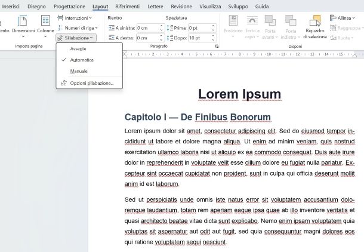The image size is (364, 252).
Task: Decrease the left indent with the down arrow
Action: (162, 30)
